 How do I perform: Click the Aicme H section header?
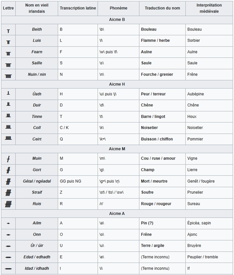(117, 84)
